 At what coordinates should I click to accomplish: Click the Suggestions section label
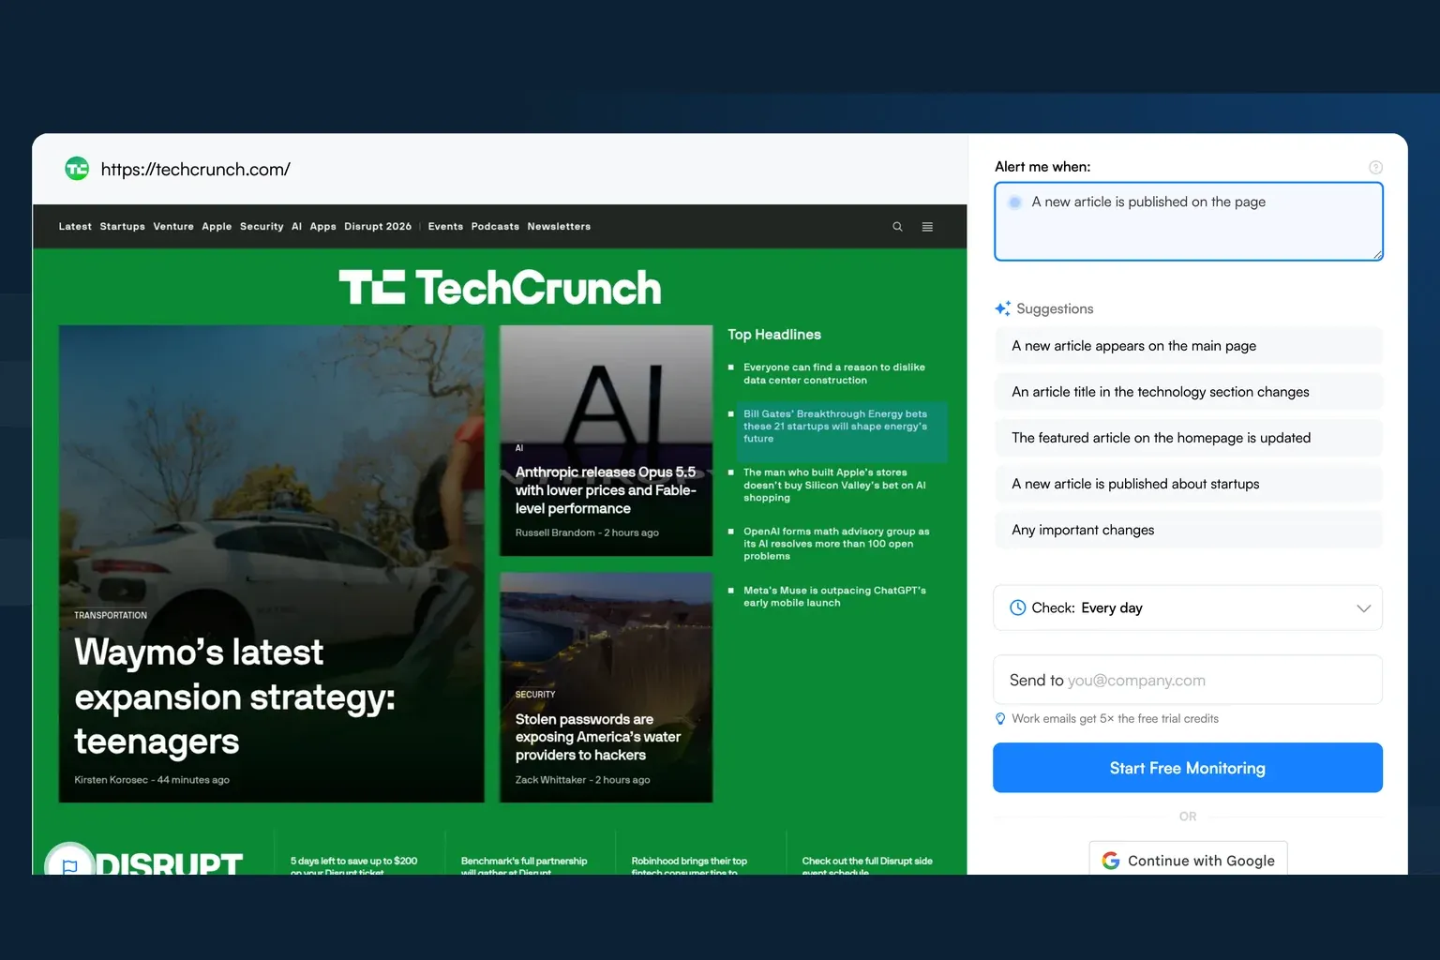[1055, 308]
